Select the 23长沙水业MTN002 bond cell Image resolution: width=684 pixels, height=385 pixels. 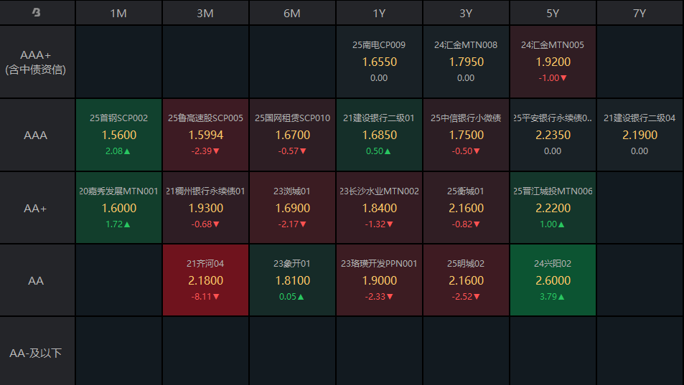click(379, 208)
